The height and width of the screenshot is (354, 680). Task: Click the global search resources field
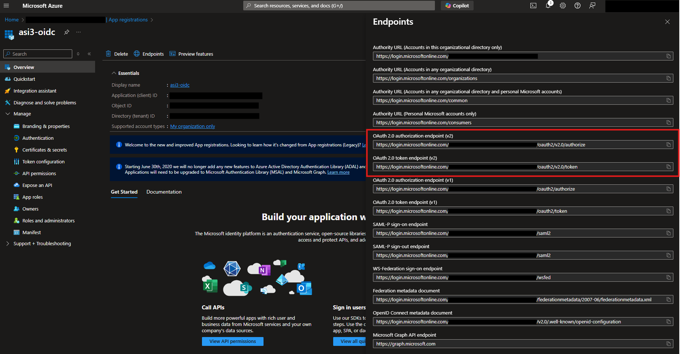[339, 6]
